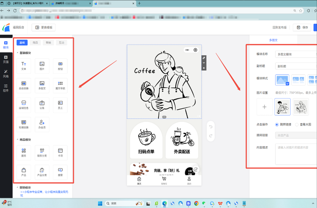This screenshot has height=208, width=317.
Task: Collapse the 营销模块 section
Action: pyautogui.click(x=17, y=187)
